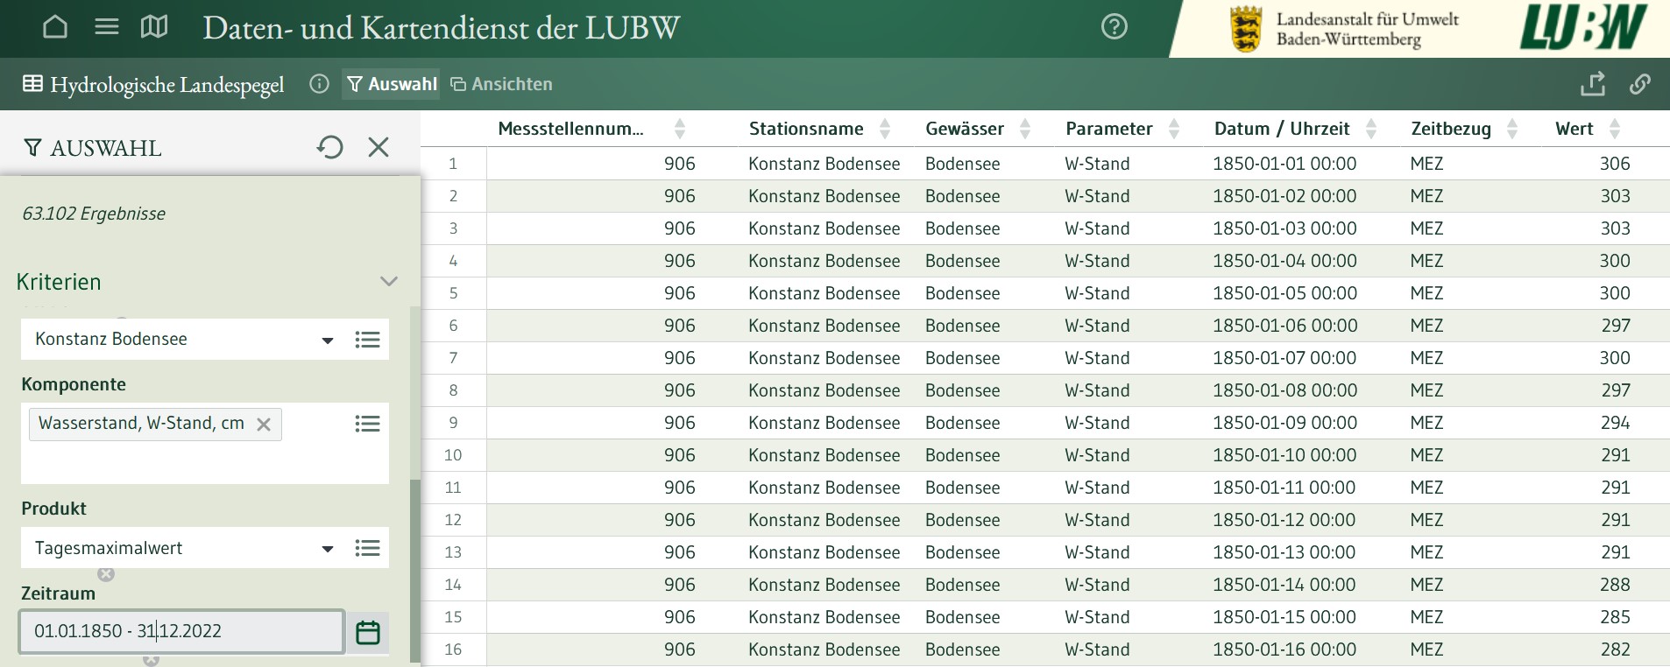Select date cell 1850-01-07 00:00
Viewport: 1670px width, 667px height.
pyautogui.click(x=1284, y=358)
